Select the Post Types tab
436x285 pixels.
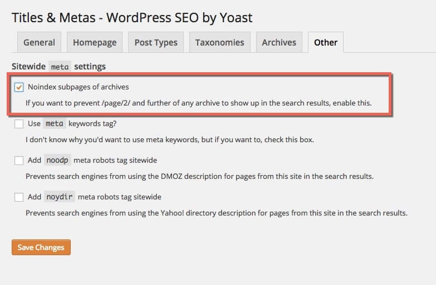pos(156,42)
